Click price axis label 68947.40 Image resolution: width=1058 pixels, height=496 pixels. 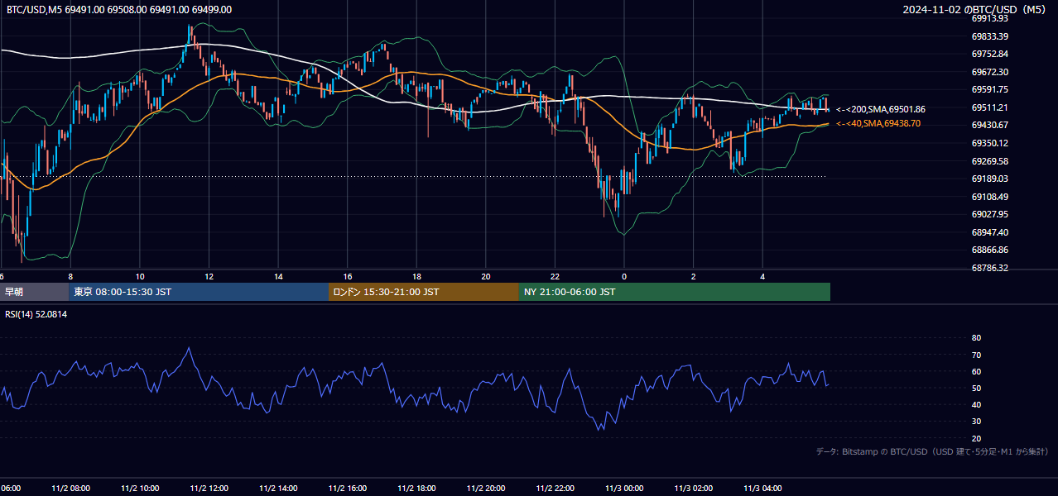[x=989, y=232]
